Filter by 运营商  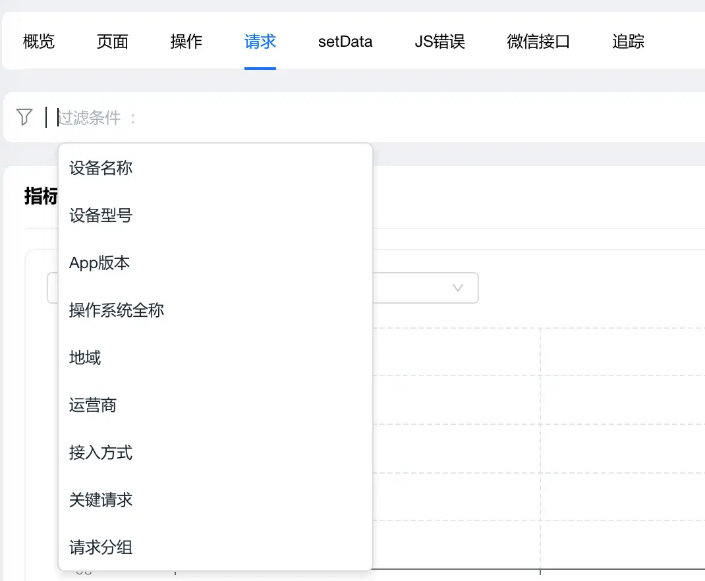click(x=93, y=405)
